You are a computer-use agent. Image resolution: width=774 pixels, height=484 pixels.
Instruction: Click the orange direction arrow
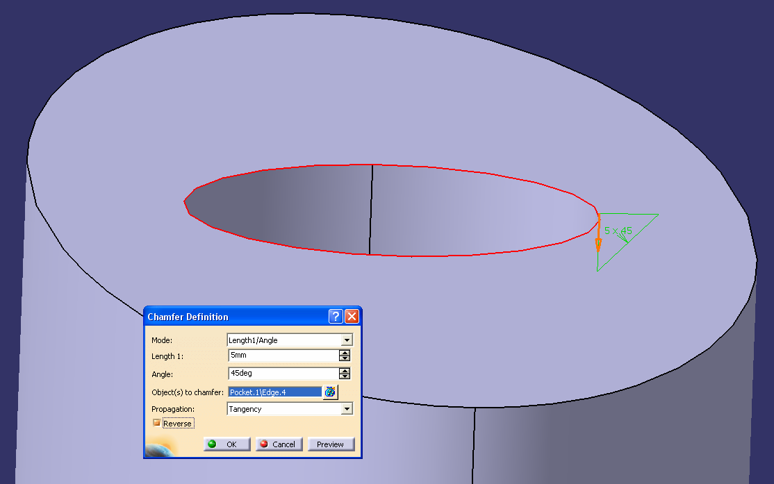pos(598,233)
